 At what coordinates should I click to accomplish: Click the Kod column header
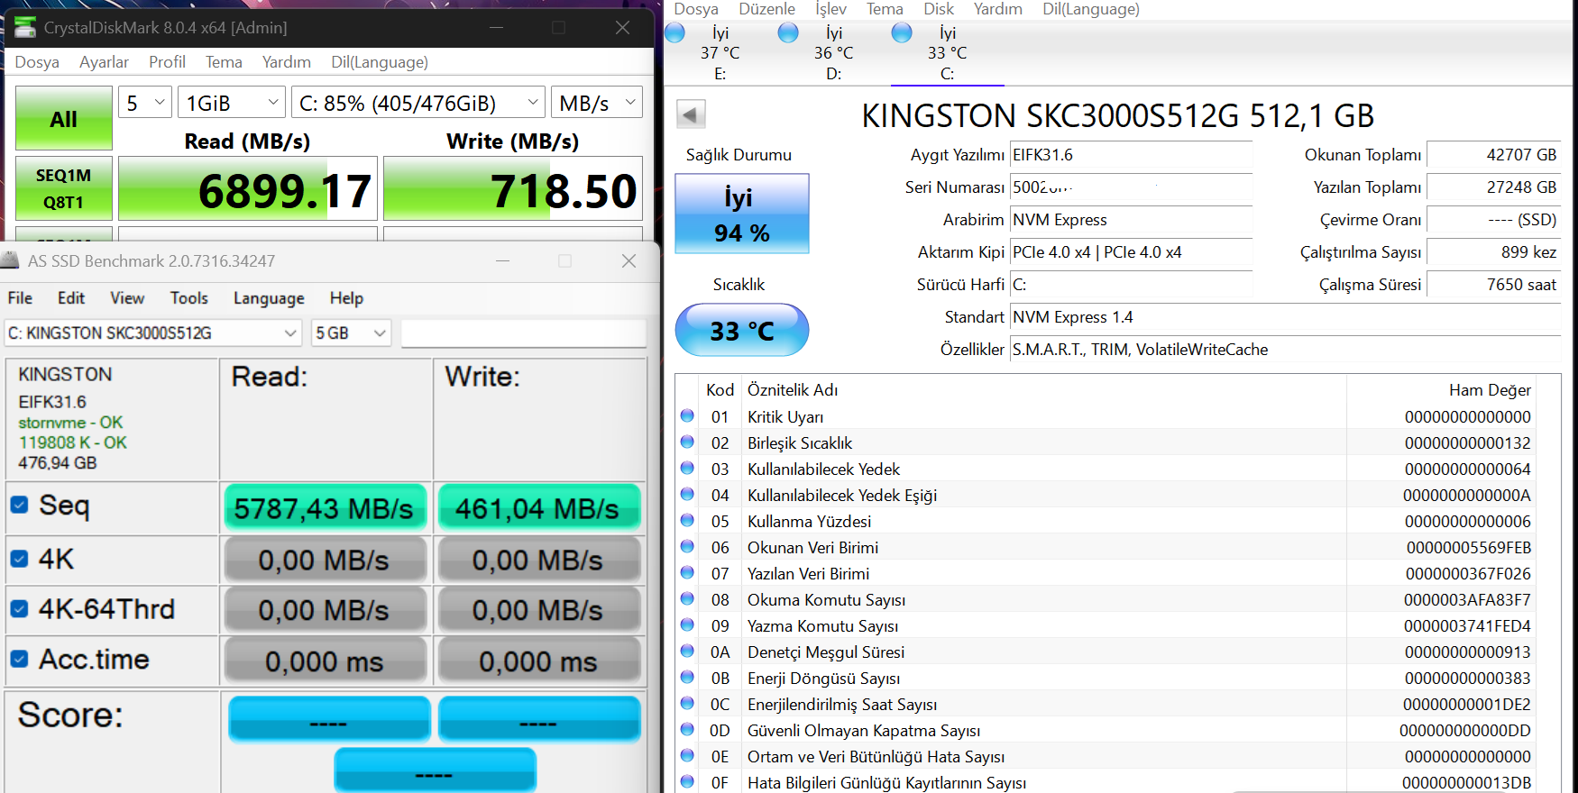coord(720,390)
